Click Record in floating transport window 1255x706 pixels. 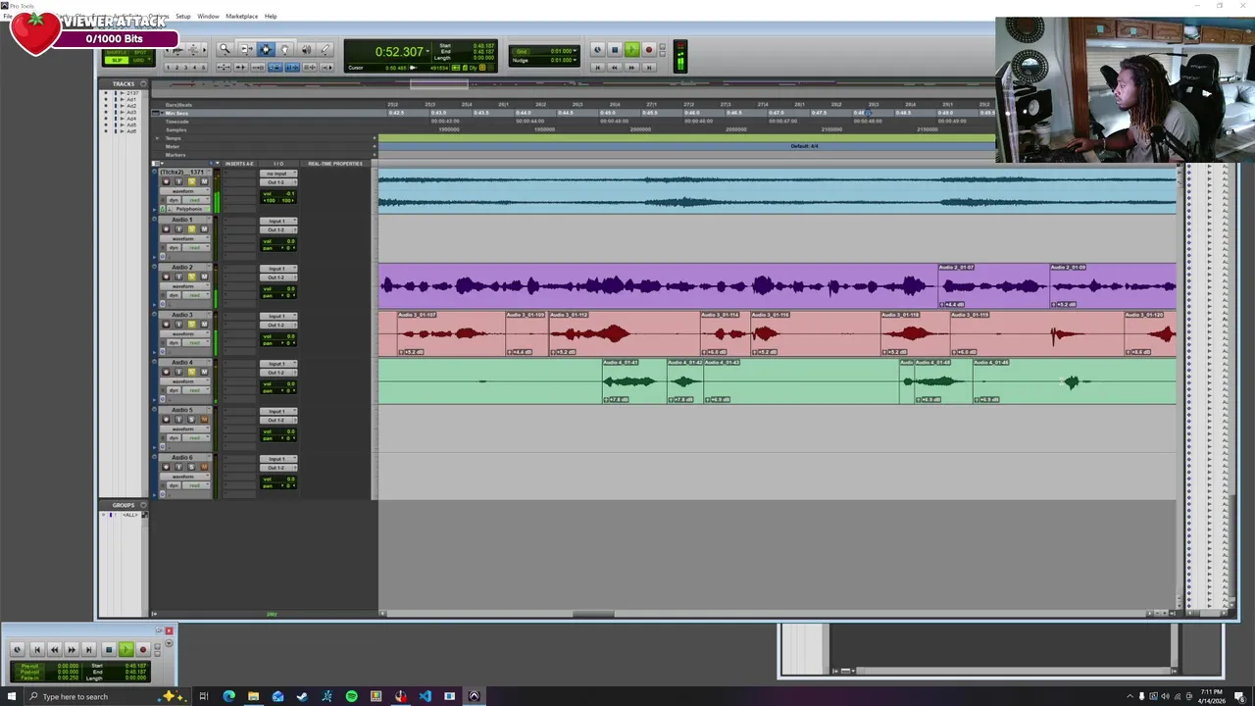pyautogui.click(x=143, y=649)
